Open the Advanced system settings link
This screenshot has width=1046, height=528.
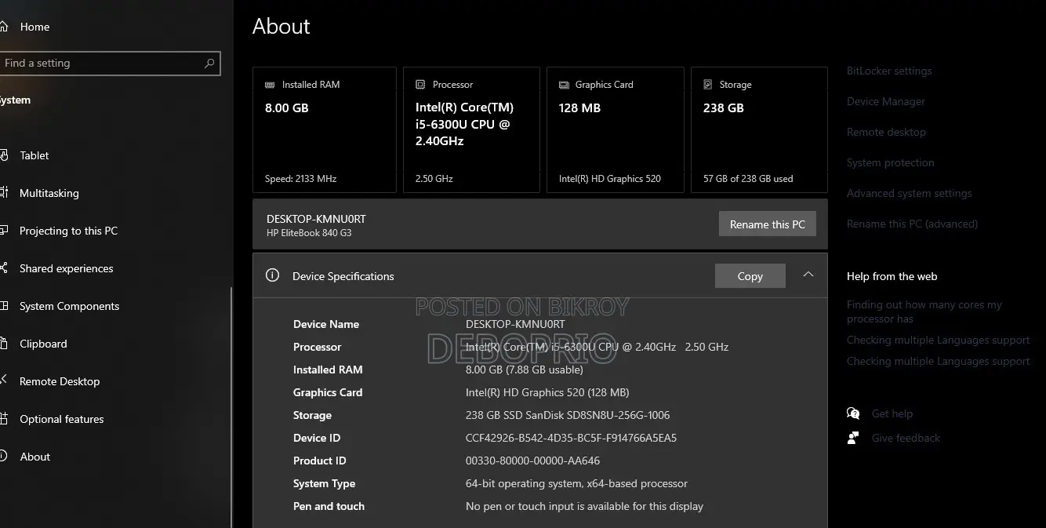click(910, 193)
